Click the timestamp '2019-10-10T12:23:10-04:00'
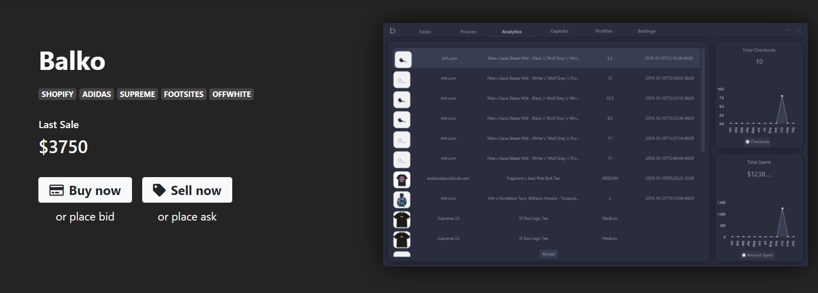This screenshot has height=293, width=818. pos(670,98)
